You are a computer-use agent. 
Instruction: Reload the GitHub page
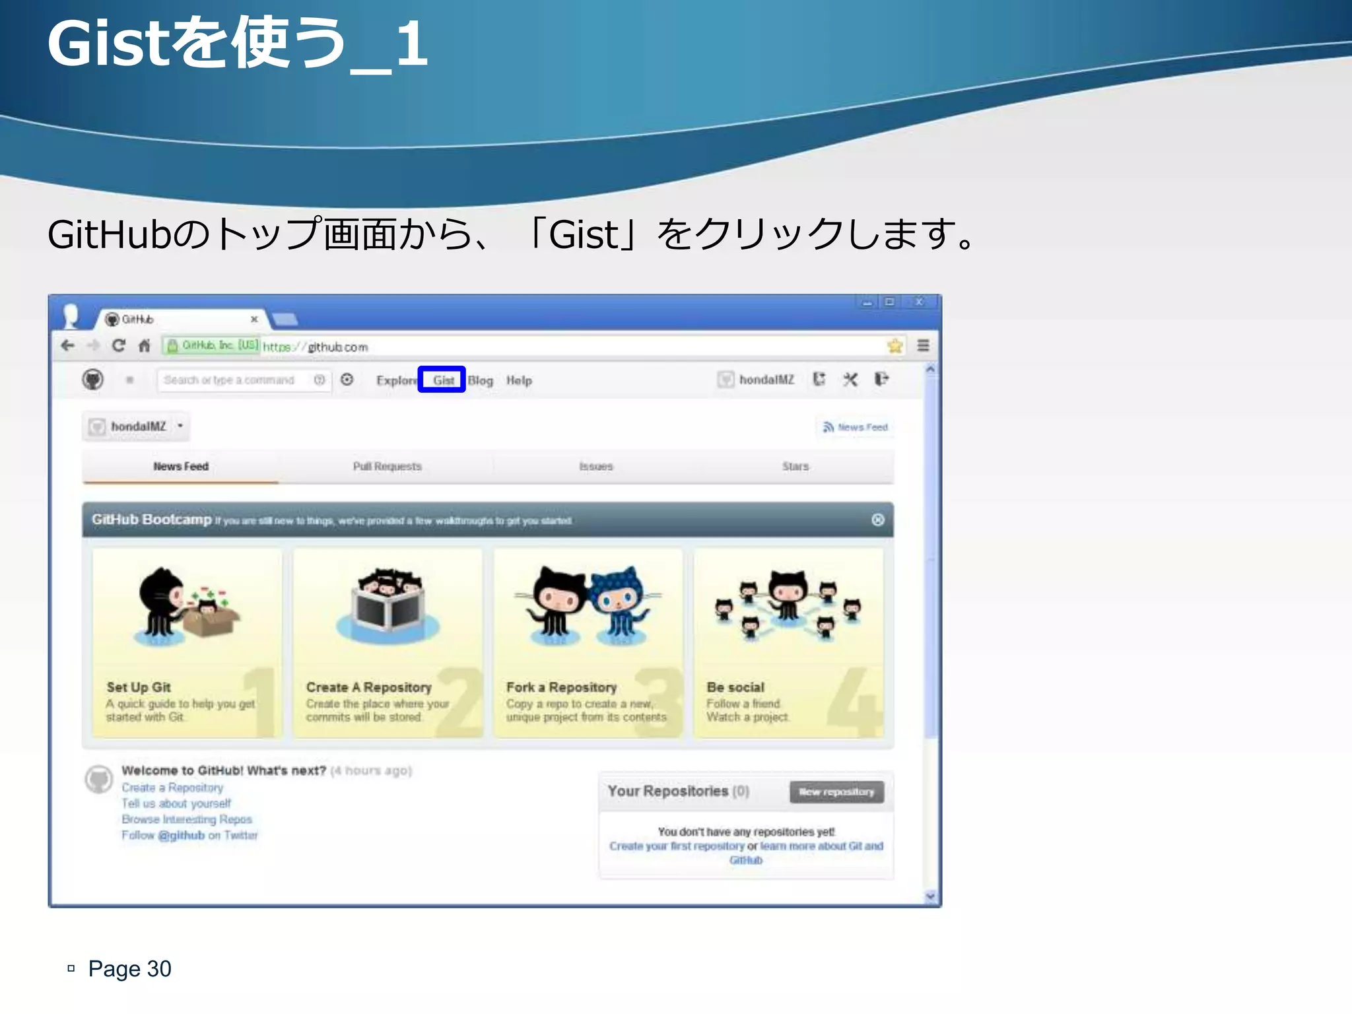coord(119,346)
